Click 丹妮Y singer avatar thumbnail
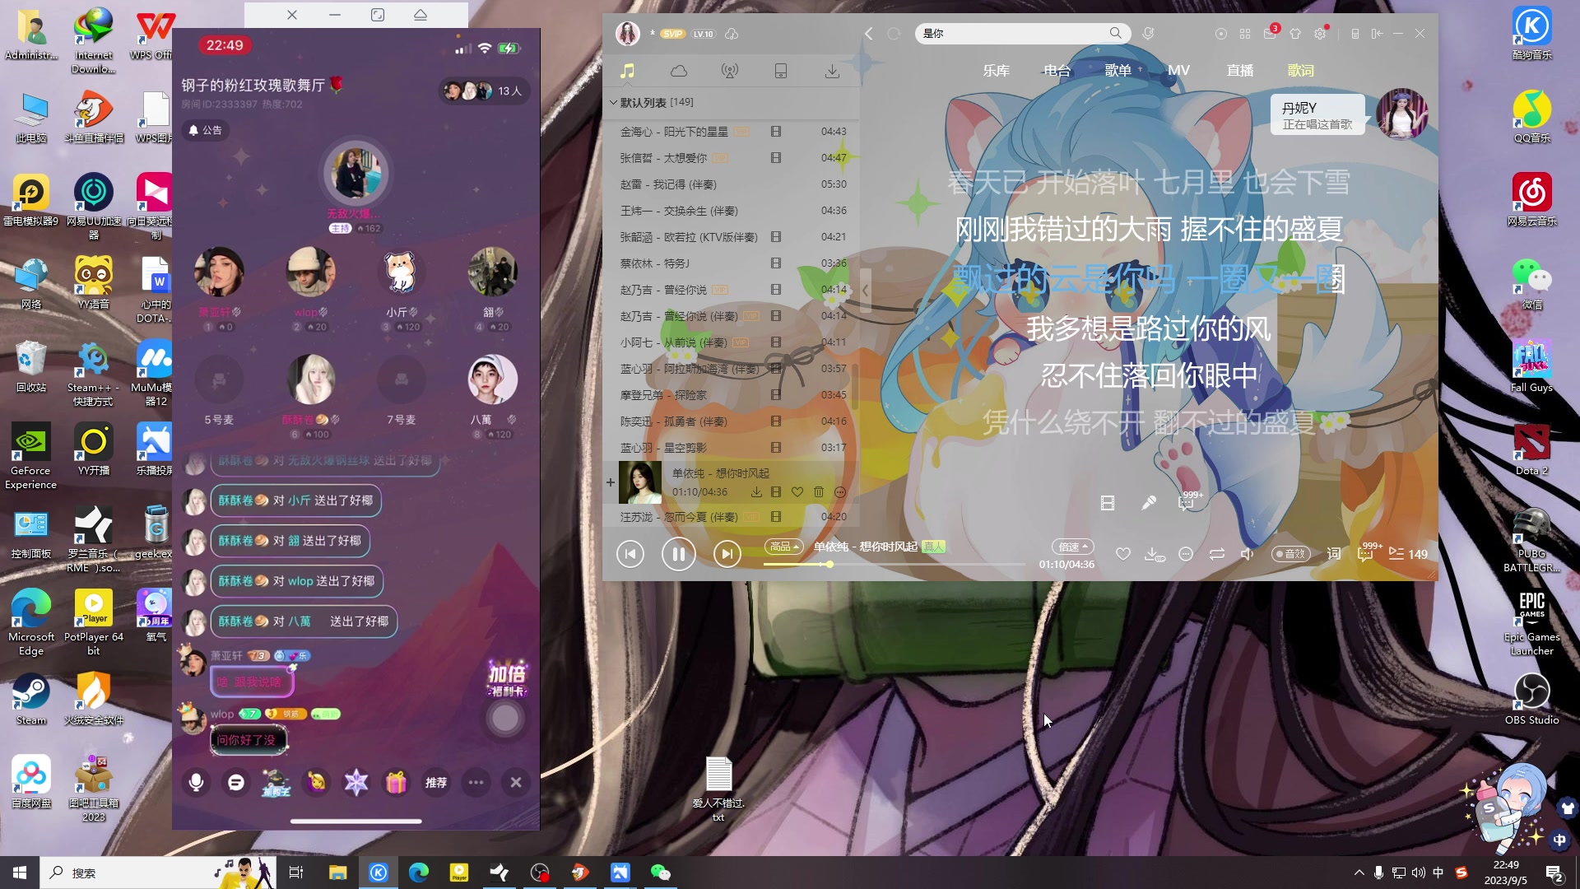 1402,114
